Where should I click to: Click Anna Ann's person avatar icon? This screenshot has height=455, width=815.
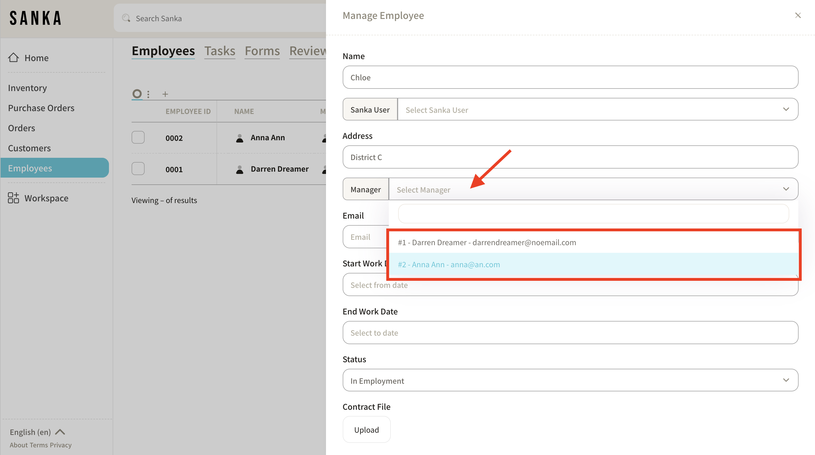[240, 138]
